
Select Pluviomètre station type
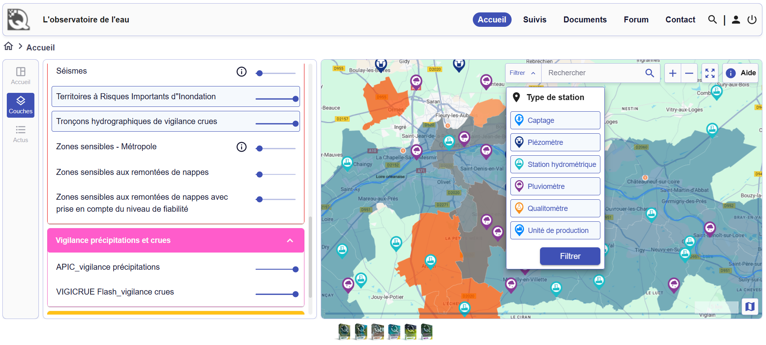click(555, 187)
